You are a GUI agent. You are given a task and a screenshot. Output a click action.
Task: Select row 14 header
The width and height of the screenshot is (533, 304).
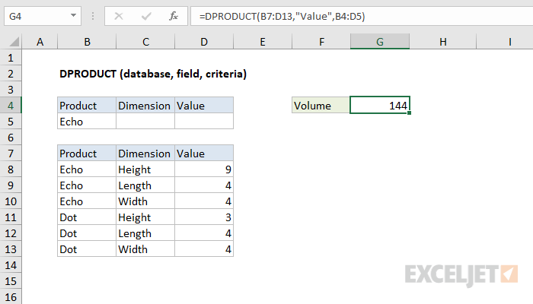click(x=11, y=265)
